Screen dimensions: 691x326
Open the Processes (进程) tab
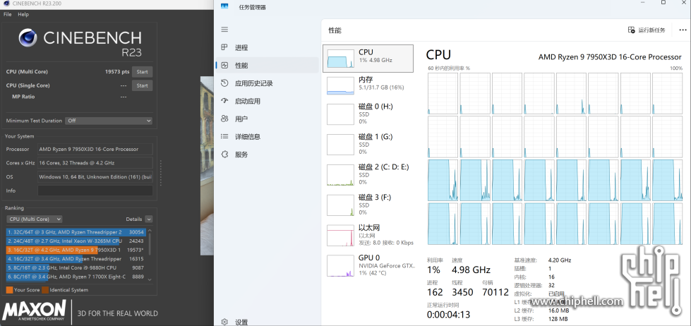click(x=267, y=47)
